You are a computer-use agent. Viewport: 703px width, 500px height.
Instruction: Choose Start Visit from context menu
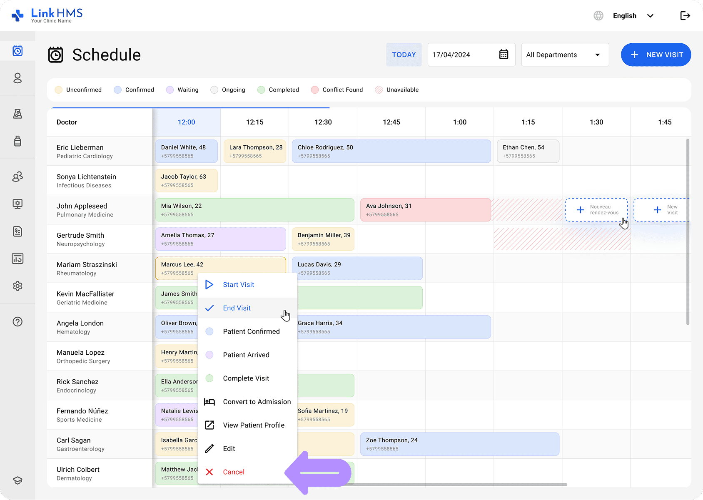click(x=238, y=285)
